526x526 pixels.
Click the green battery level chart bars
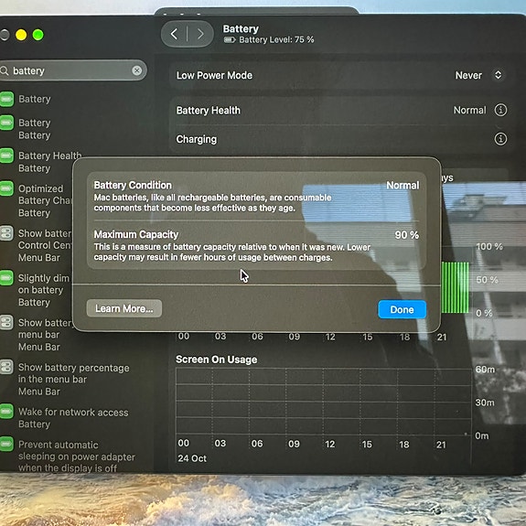pos(456,287)
